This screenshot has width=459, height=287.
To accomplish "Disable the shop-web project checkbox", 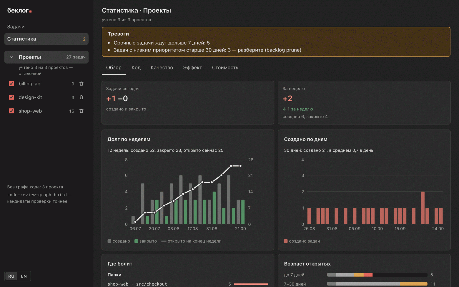I will click(11, 111).
